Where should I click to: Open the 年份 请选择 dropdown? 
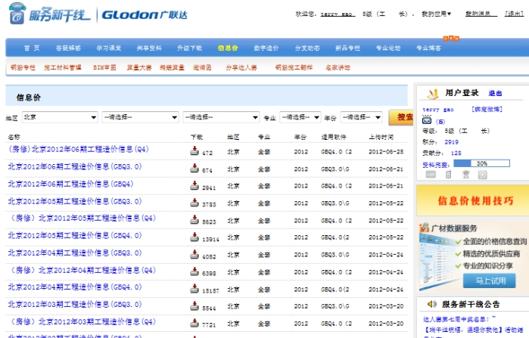click(361, 117)
